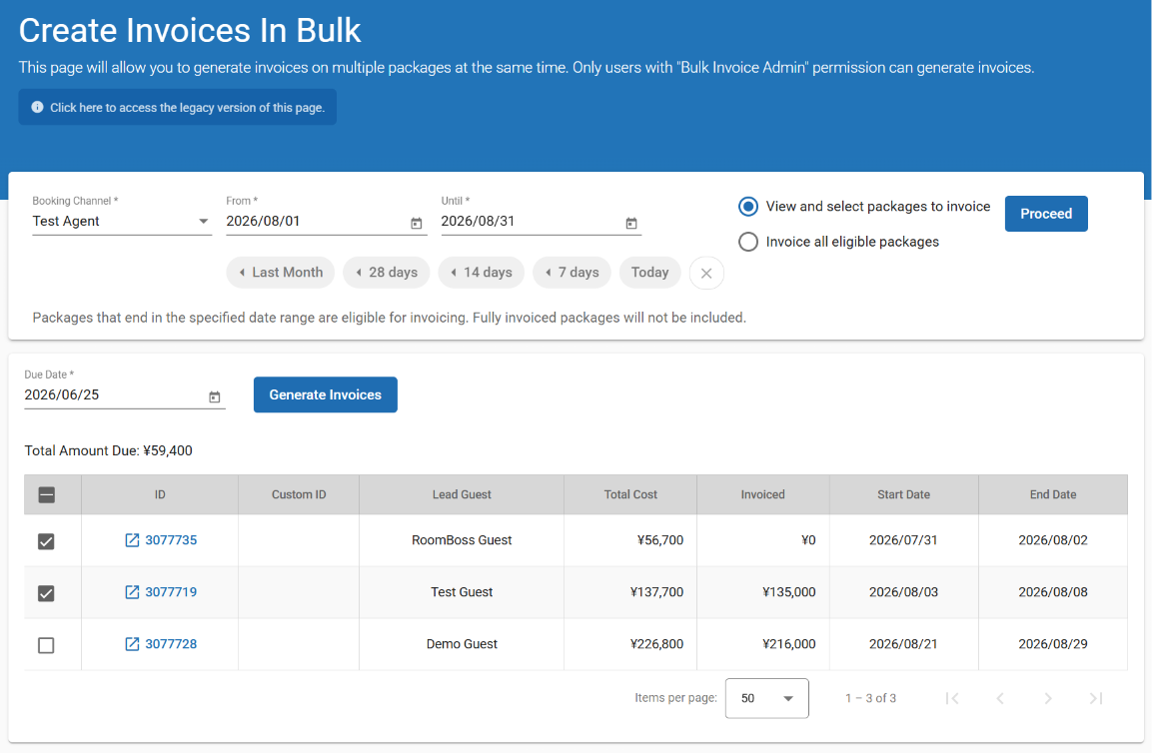Click the 2026/08/29 end date cell
The image size is (1152, 754).
(1053, 644)
